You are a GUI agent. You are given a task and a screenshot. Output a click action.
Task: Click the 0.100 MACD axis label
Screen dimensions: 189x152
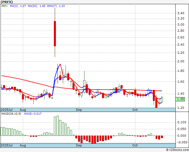click(x=182, y=122)
